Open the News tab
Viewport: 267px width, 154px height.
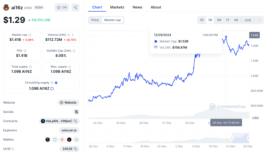click(x=137, y=7)
